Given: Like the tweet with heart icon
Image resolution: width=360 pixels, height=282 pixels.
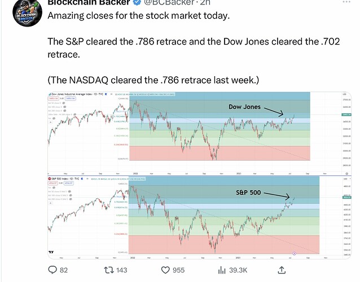Looking at the screenshot, I should click(x=165, y=270).
